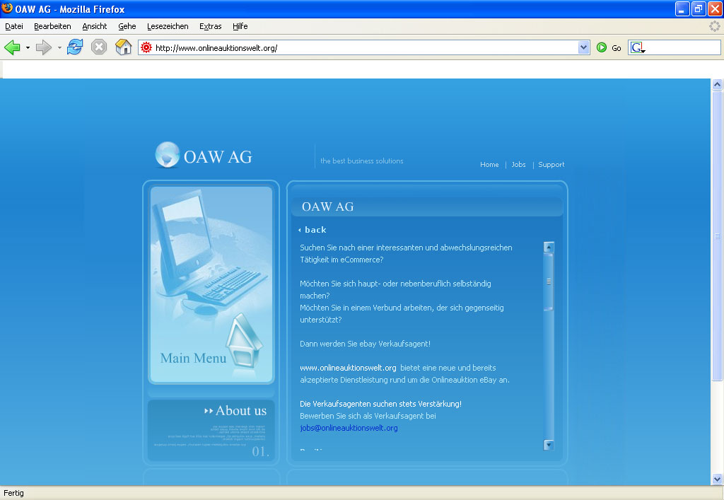Follow the Jobs navigation link
This screenshot has width=724, height=500.
[x=518, y=164]
